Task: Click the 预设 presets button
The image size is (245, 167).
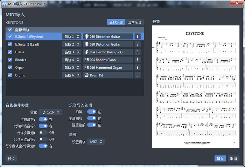Action: pyautogui.click(x=11, y=159)
